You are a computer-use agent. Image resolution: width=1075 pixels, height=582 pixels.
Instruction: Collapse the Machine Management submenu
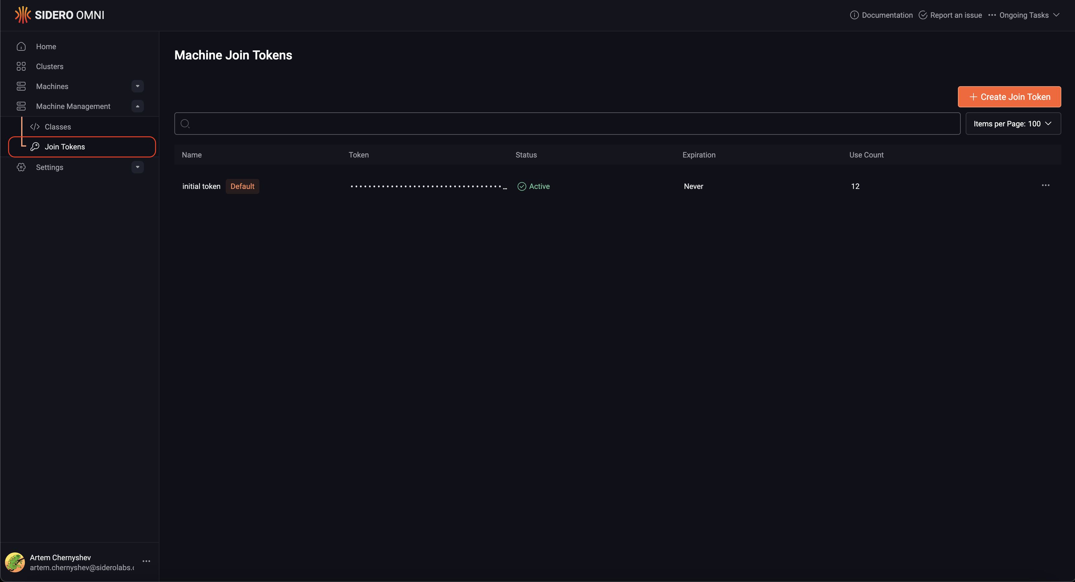[137, 106]
